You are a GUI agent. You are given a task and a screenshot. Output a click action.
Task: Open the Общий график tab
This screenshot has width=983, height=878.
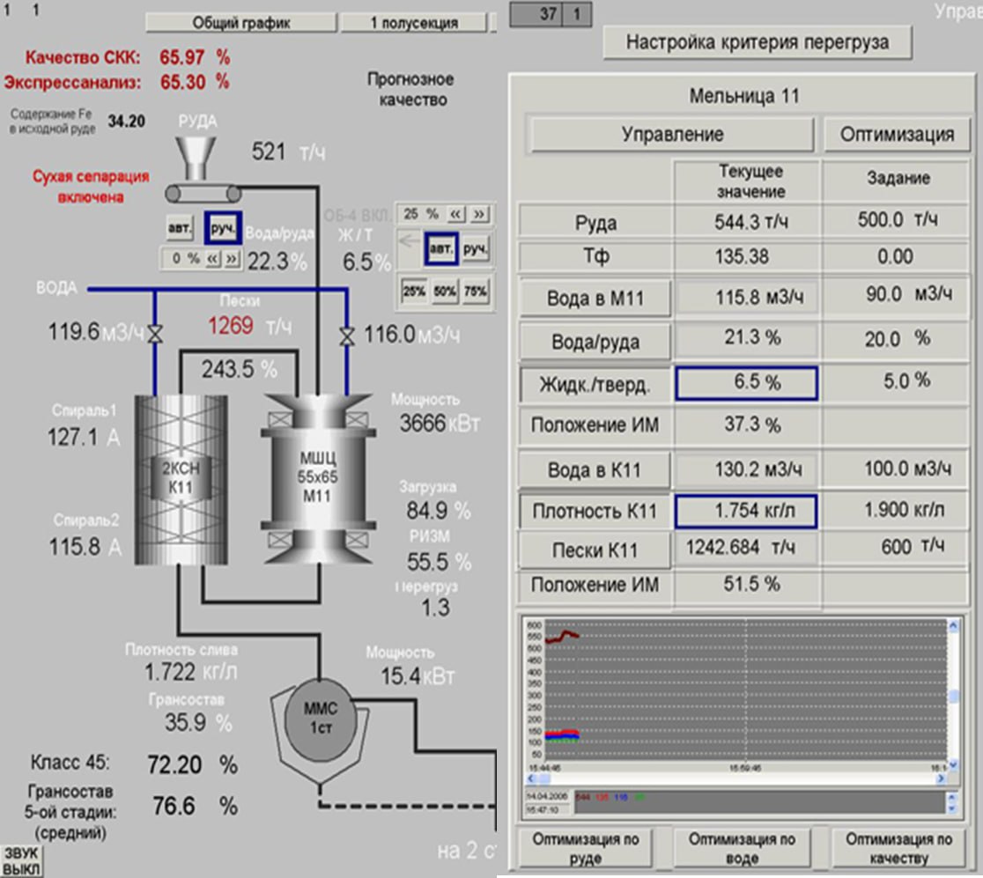(x=240, y=23)
